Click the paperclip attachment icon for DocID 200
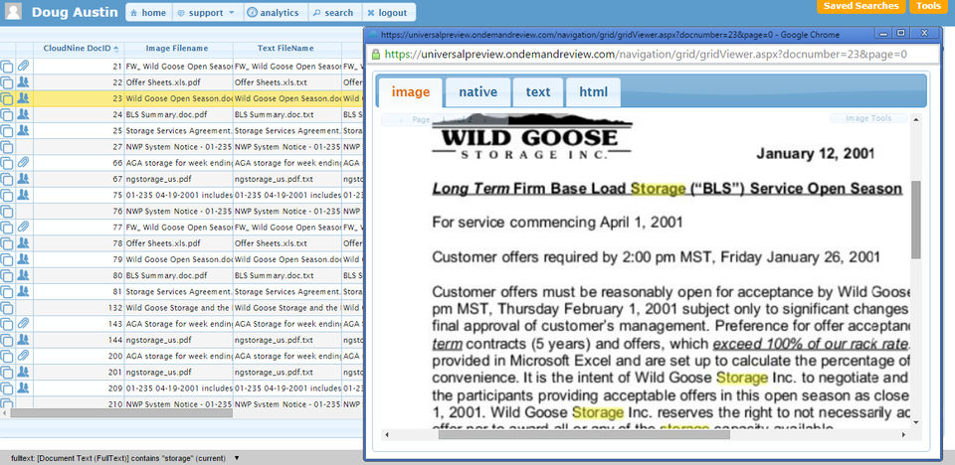 click(x=23, y=356)
